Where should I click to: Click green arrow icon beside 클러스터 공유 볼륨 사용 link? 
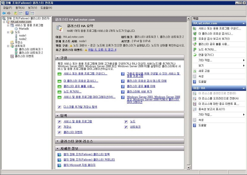tap(59, 87)
